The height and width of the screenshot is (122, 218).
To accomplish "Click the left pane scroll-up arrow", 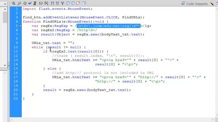I will pos(5,9).
